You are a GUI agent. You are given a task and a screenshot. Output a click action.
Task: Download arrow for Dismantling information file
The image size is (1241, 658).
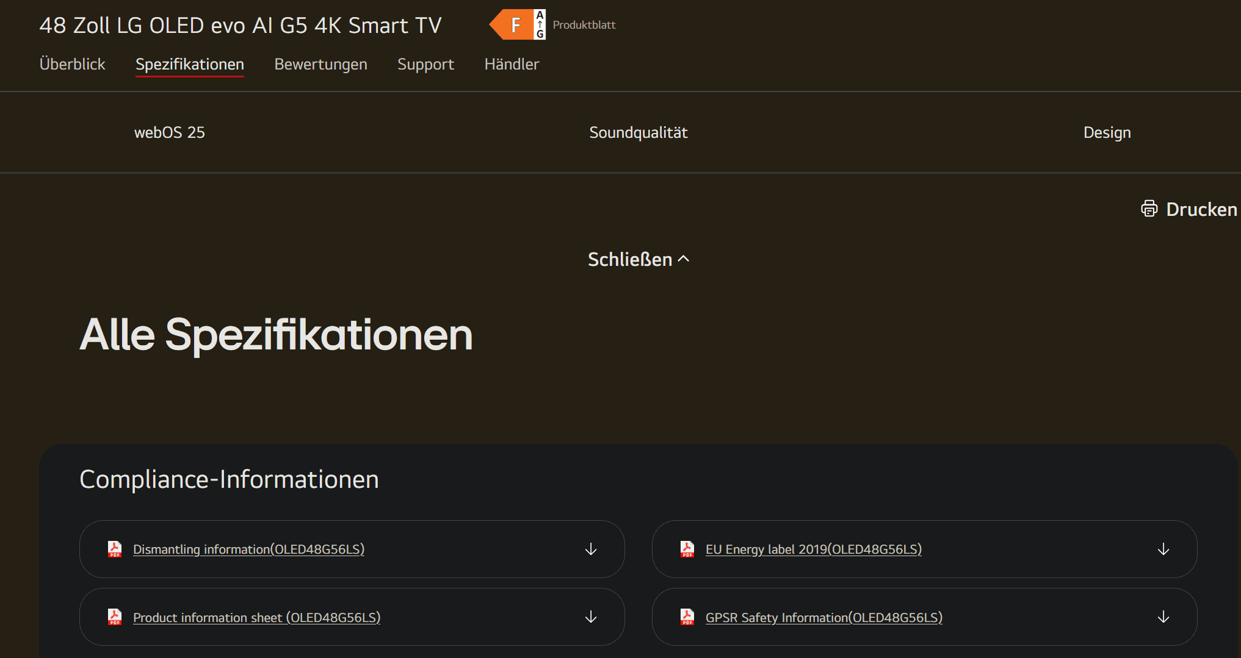590,549
